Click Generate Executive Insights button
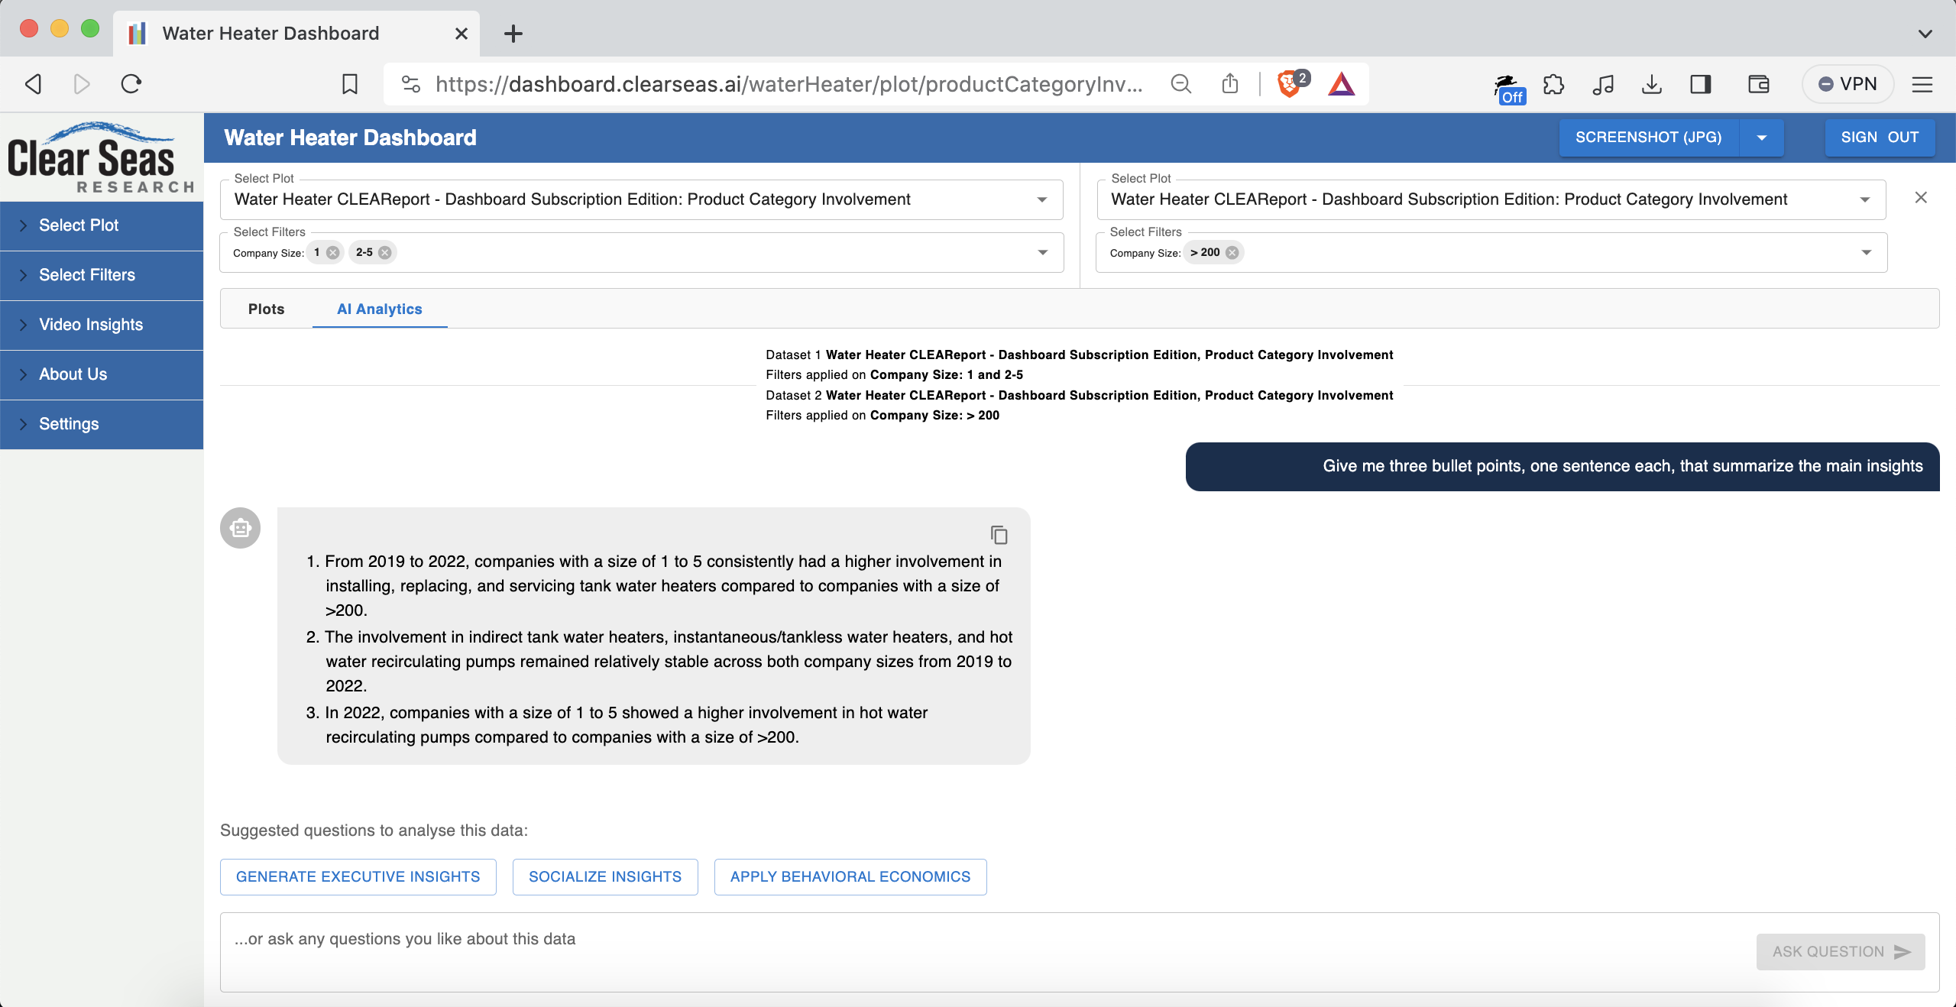The image size is (1956, 1007). click(x=358, y=876)
